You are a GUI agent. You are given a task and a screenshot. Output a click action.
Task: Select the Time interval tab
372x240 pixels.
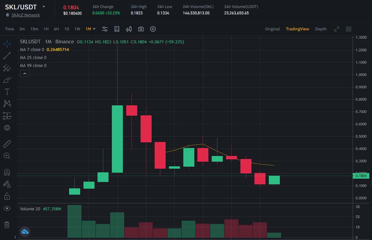[x=9, y=29]
